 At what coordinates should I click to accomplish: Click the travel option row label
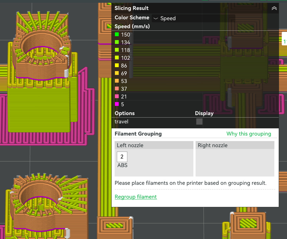coord(121,121)
